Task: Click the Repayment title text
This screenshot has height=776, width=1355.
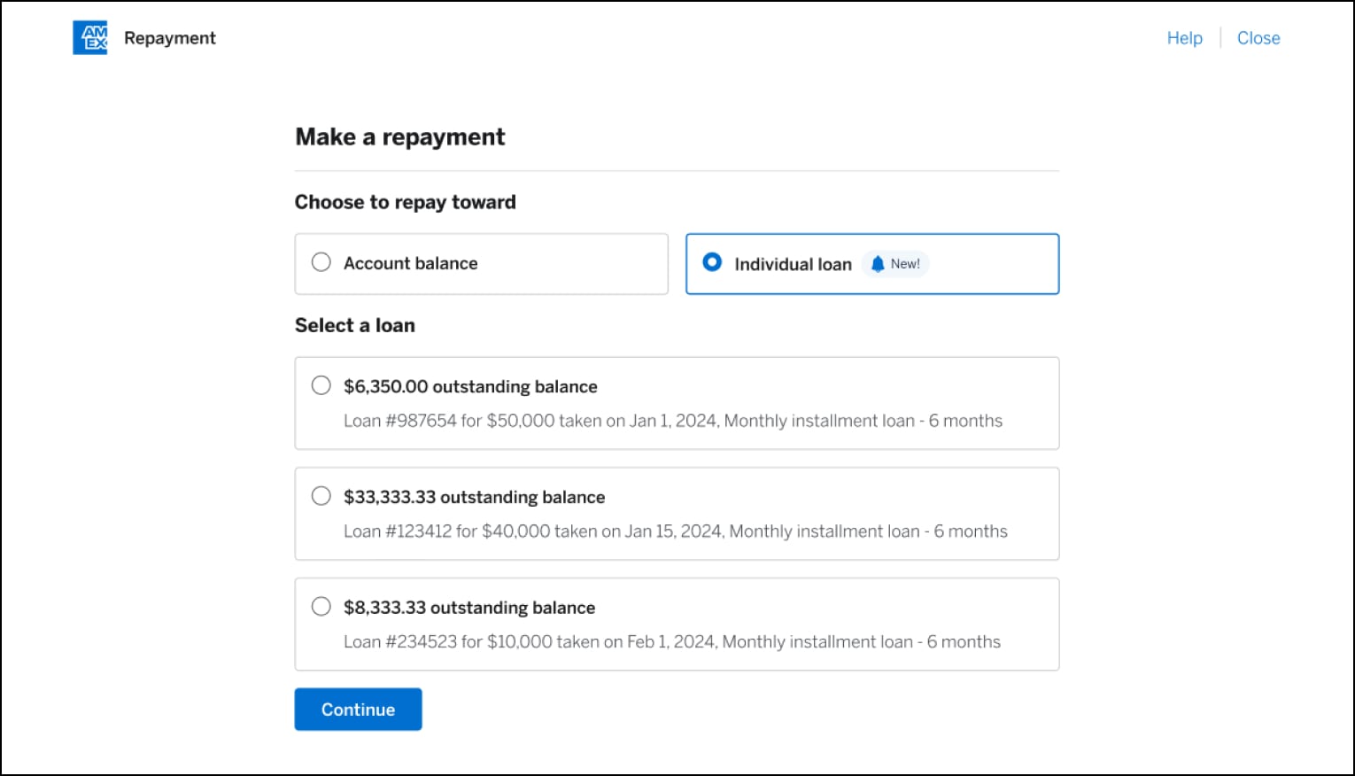Action: pos(170,37)
